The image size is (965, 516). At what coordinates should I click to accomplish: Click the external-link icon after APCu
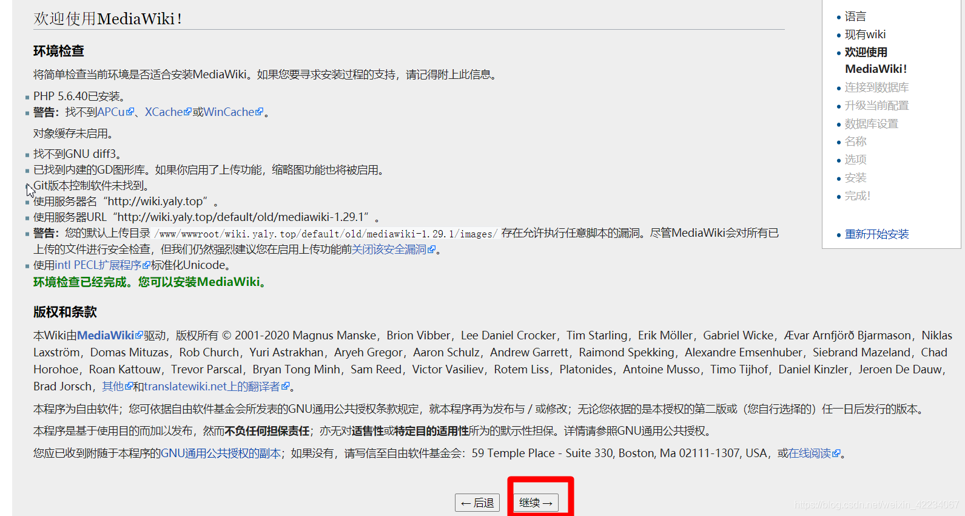click(x=130, y=112)
